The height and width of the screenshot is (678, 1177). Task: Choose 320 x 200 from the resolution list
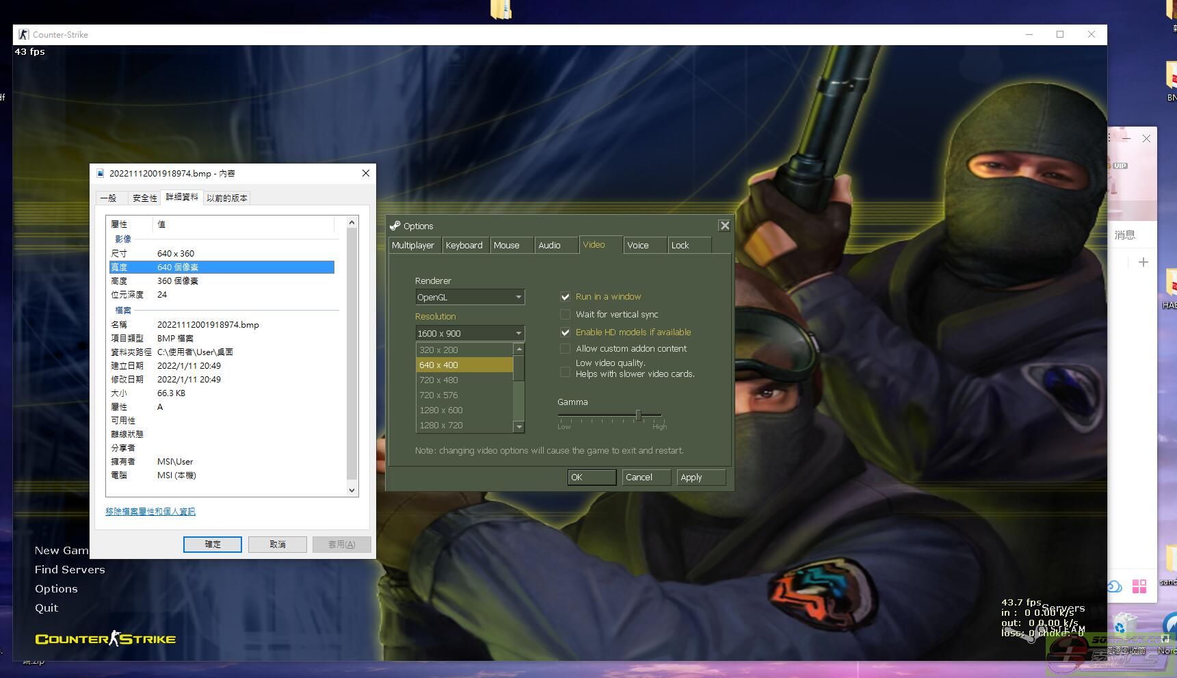point(464,350)
